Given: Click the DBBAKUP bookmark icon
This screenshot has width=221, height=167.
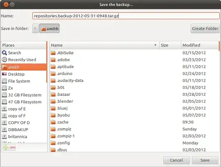Looking at the screenshot, I should point(5,129).
